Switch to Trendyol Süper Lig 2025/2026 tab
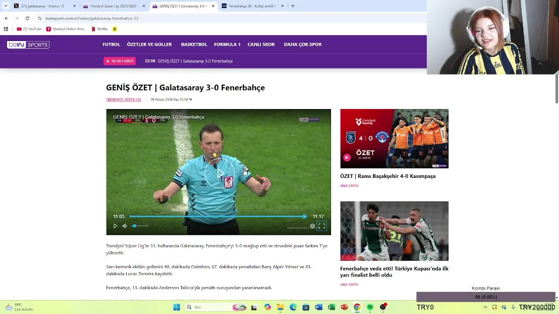 [x=114, y=6]
